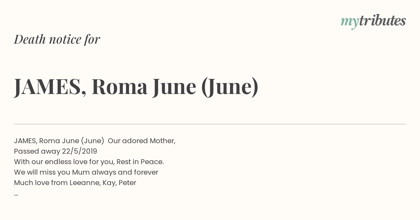Click the words "always and forever"
The height and width of the screenshot is (220, 420).
tap(125, 172)
